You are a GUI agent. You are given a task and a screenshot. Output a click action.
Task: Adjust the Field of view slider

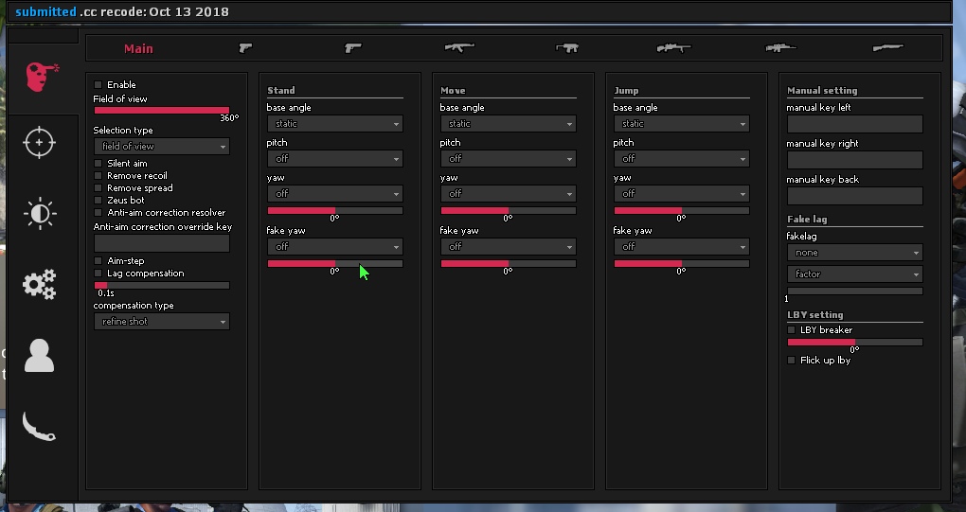click(x=161, y=111)
